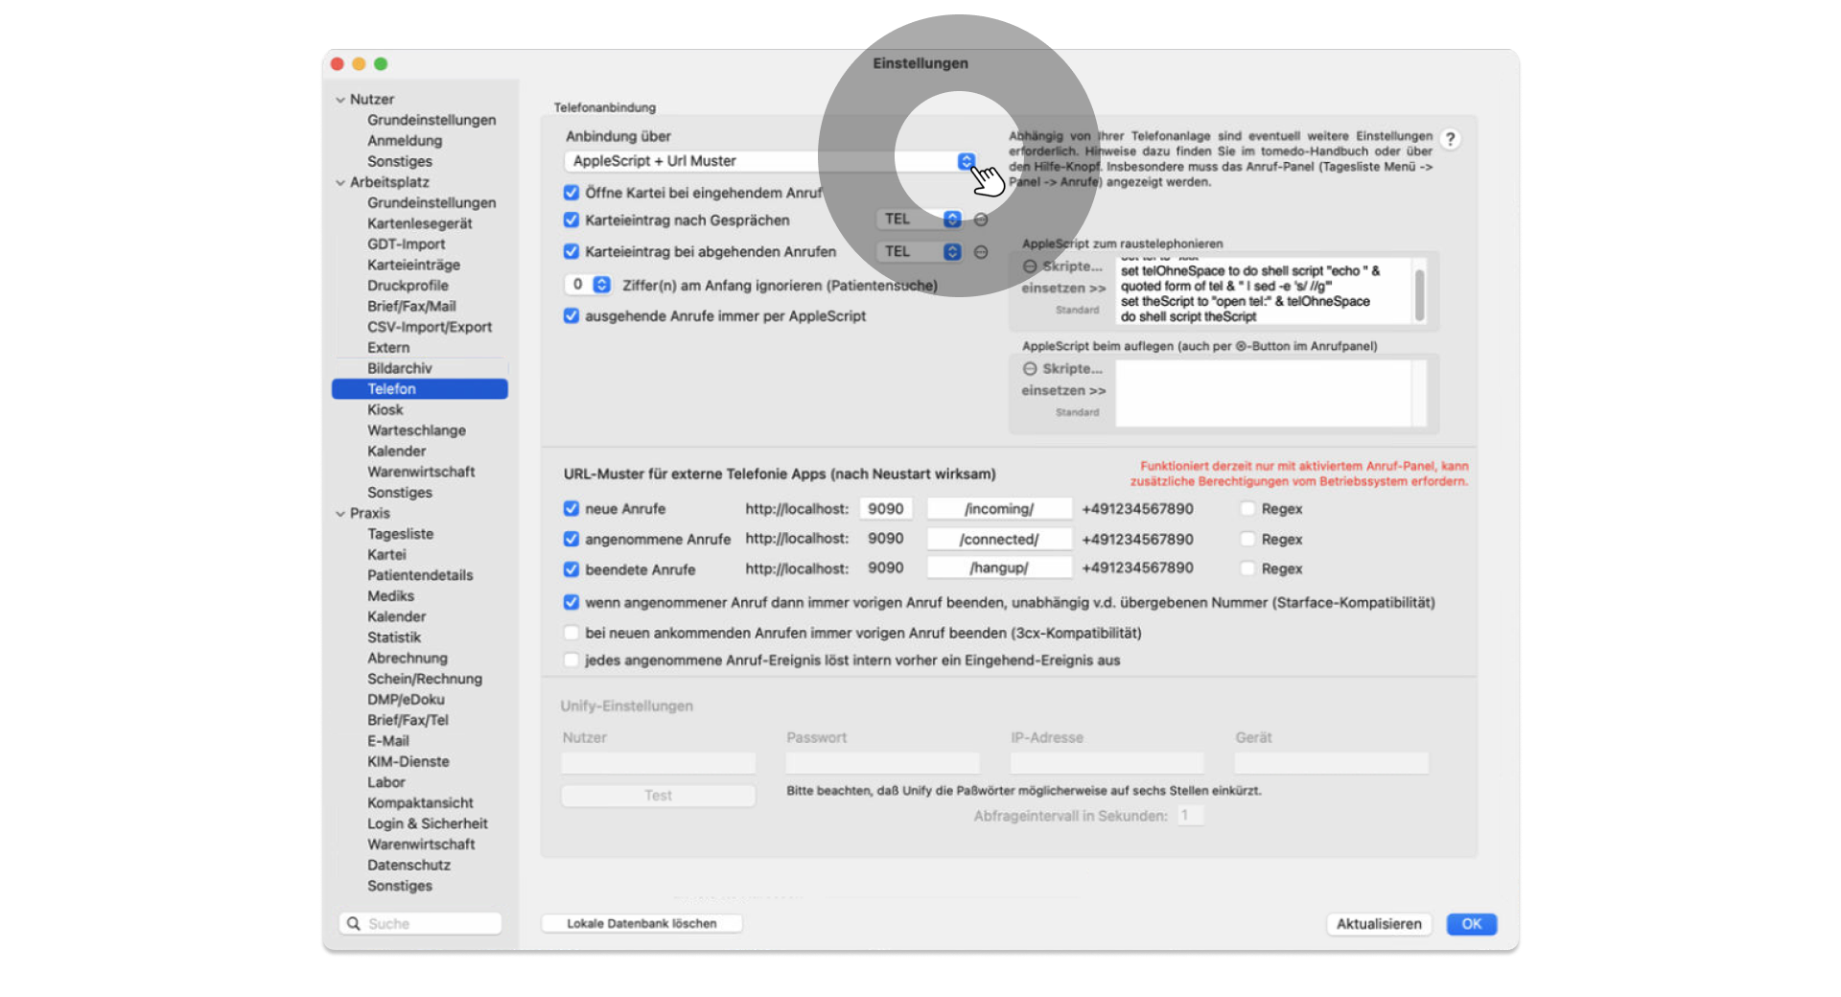Open Skripte menu for the auflegen AppleScript
Image resolution: width=1841 pixels, height=997 pixels.
(x=1063, y=369)
